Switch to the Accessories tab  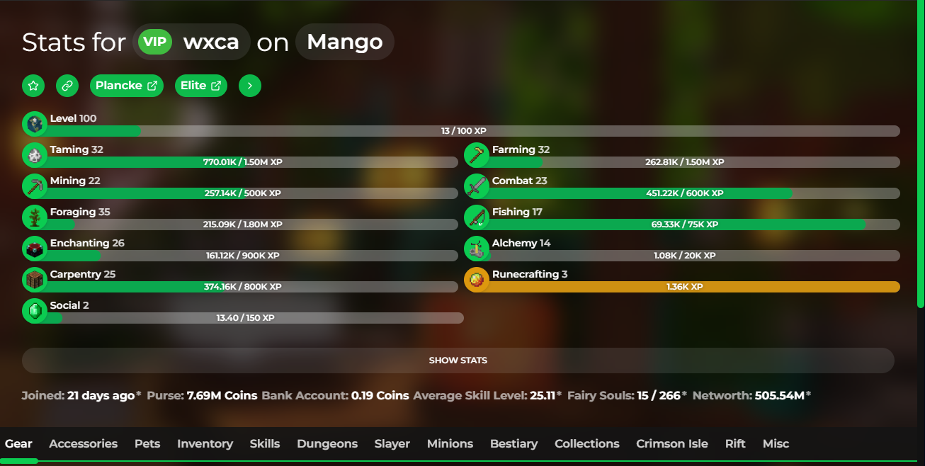pyautogui.click(x=83, y=444)
